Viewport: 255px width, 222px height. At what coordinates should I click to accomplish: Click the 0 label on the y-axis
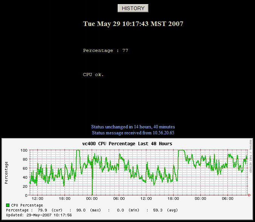pos(26,195)
